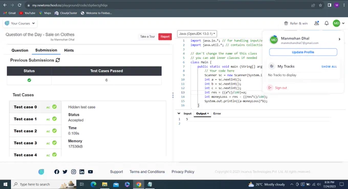Click the panel divider drag handle dots
348x189 pixels.
coord(173,95)
